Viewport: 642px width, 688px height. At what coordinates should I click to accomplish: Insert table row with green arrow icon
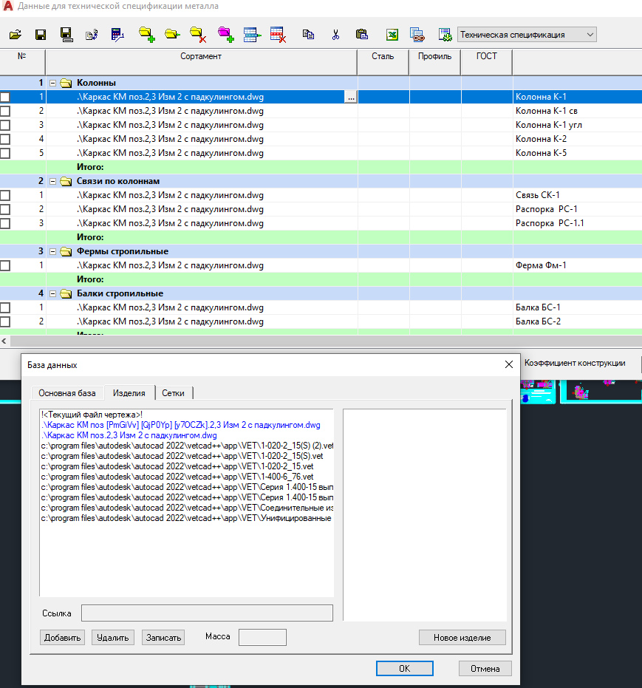252,35
